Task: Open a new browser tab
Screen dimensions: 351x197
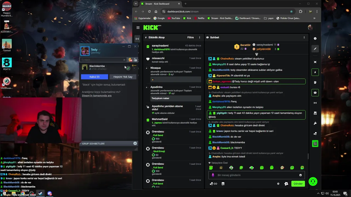Action: [186, 4]
